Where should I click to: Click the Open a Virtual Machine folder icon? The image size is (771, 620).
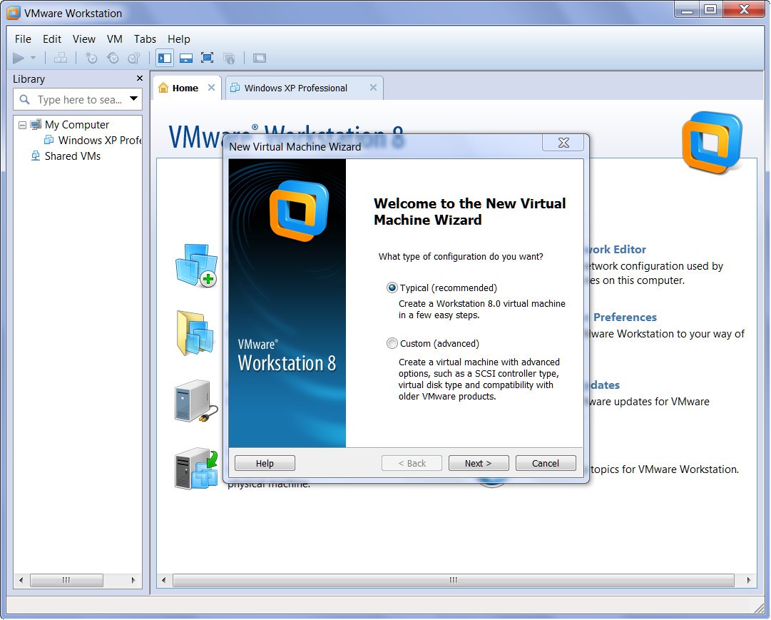click(195, 333)
